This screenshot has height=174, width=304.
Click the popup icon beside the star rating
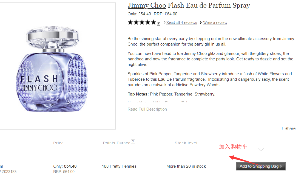tap(158, 24)
